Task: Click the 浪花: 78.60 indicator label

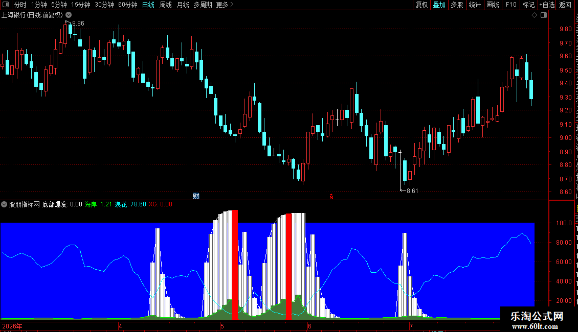Action: (x=130, y=204)
